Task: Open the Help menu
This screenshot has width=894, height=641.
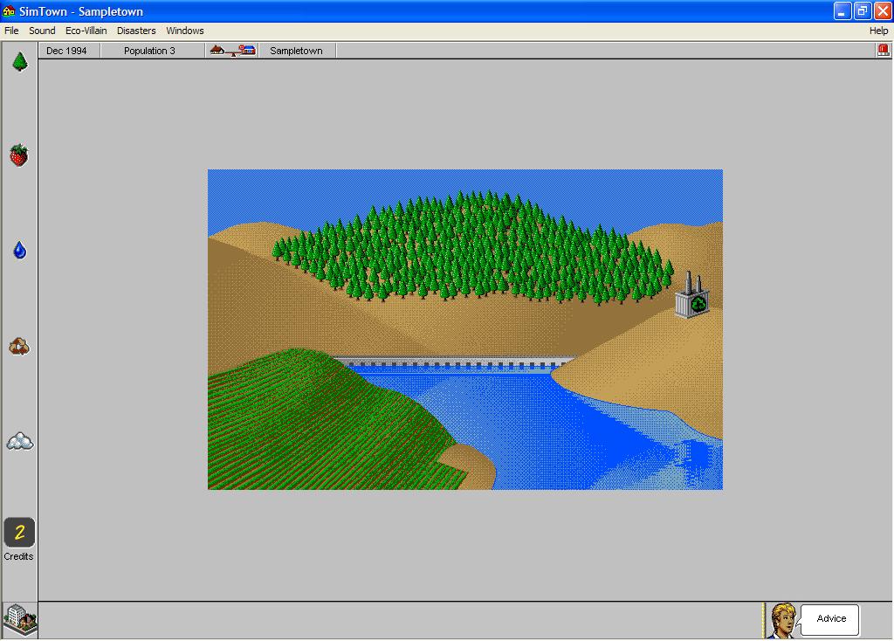Action: click(x=878, y=31)
